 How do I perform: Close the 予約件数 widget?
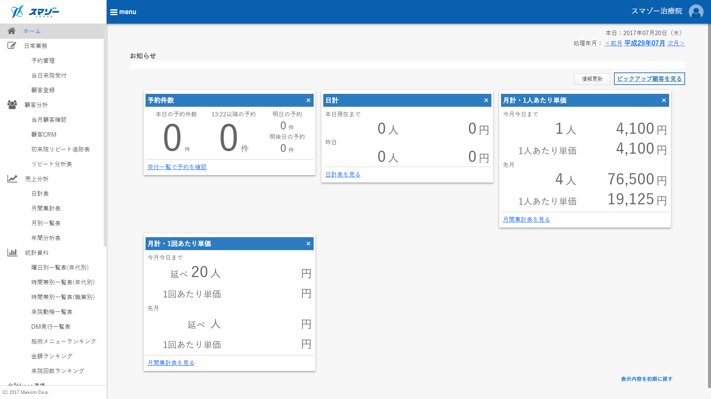pos(308,100)
